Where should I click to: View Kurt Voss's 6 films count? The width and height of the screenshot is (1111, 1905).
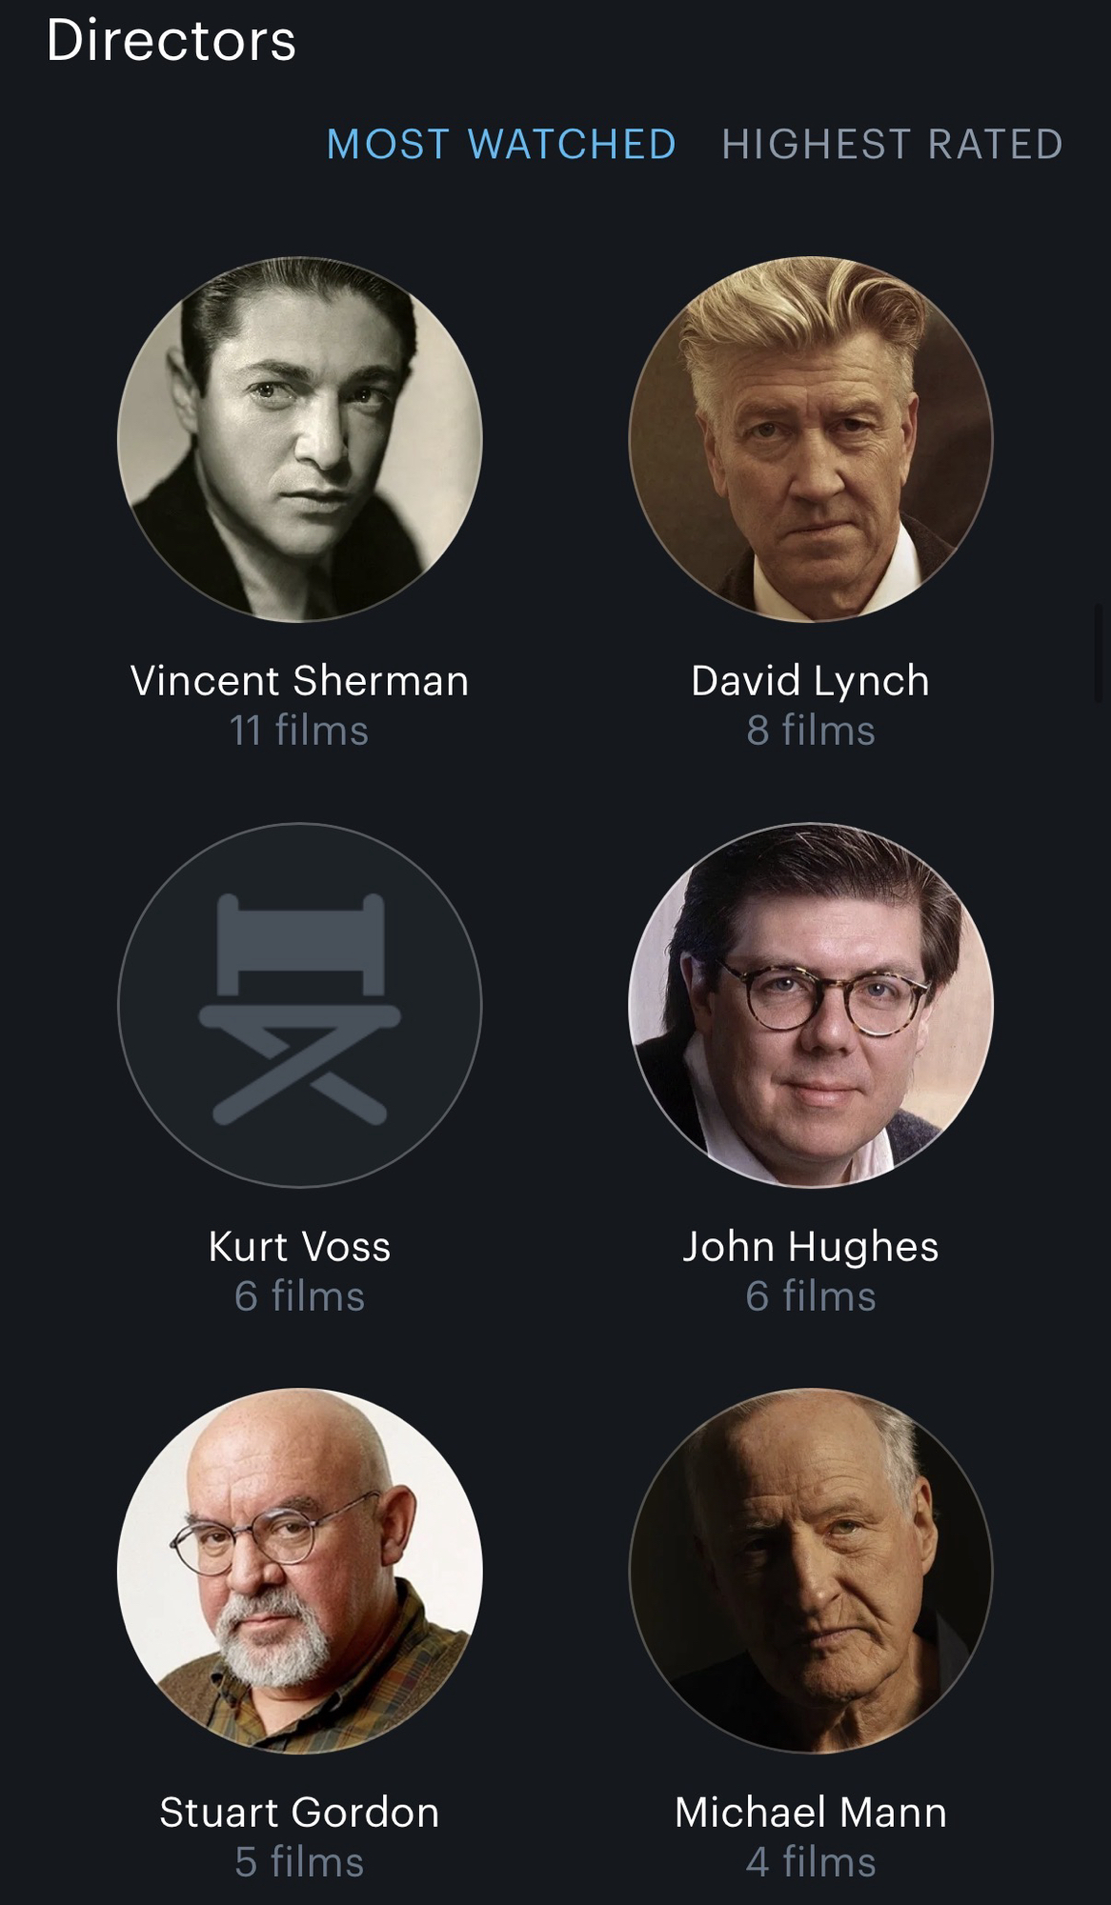[300, 1296]
